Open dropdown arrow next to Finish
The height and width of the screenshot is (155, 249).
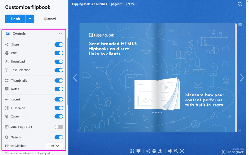[30, 19]
